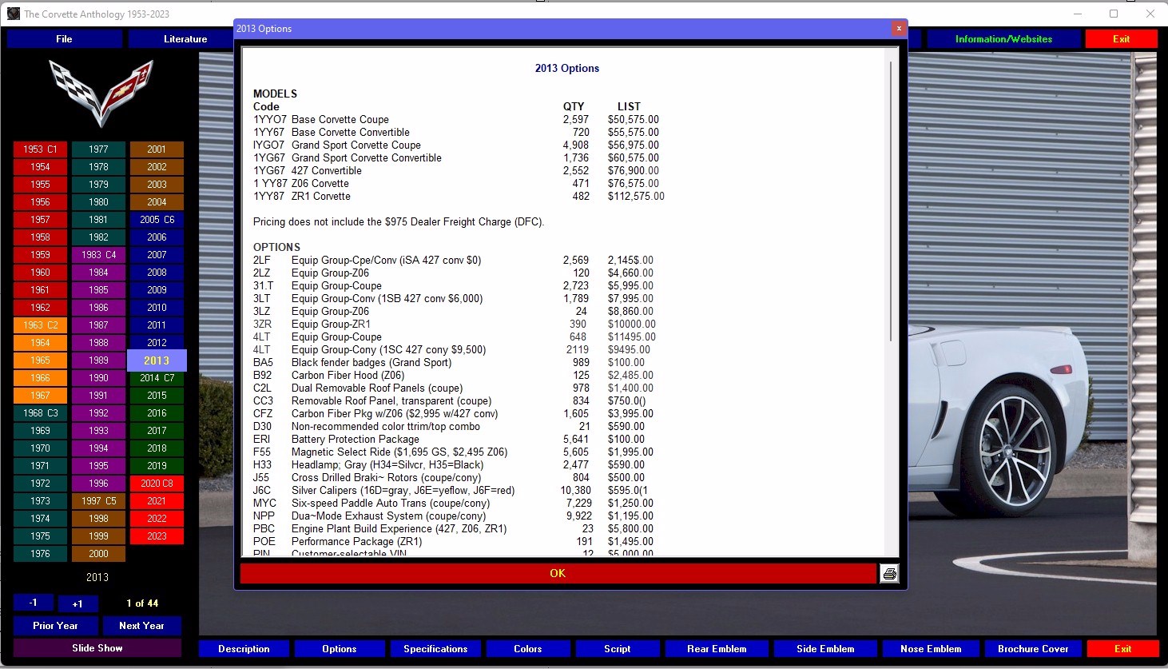The width and height of the screenshot is (1168, 669).
Task: Select year 2023
Action: coord(157,536)
